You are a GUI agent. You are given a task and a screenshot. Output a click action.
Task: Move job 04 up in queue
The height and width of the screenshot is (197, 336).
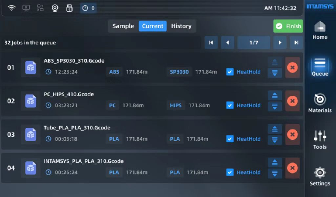275,162
